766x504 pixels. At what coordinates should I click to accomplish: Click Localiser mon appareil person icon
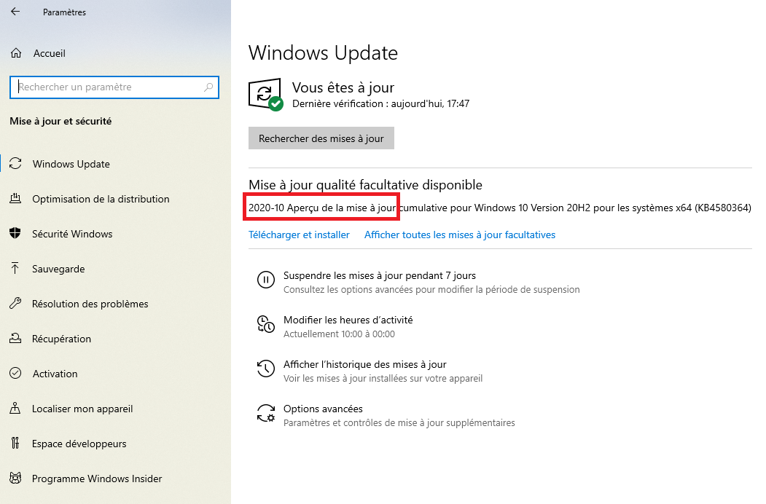pos(15,408)
